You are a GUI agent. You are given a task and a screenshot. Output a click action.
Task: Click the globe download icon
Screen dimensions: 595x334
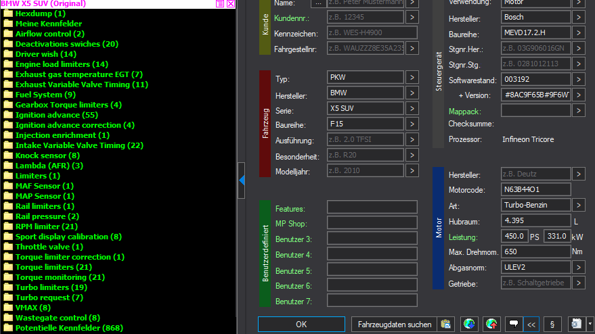pos(468,325)
